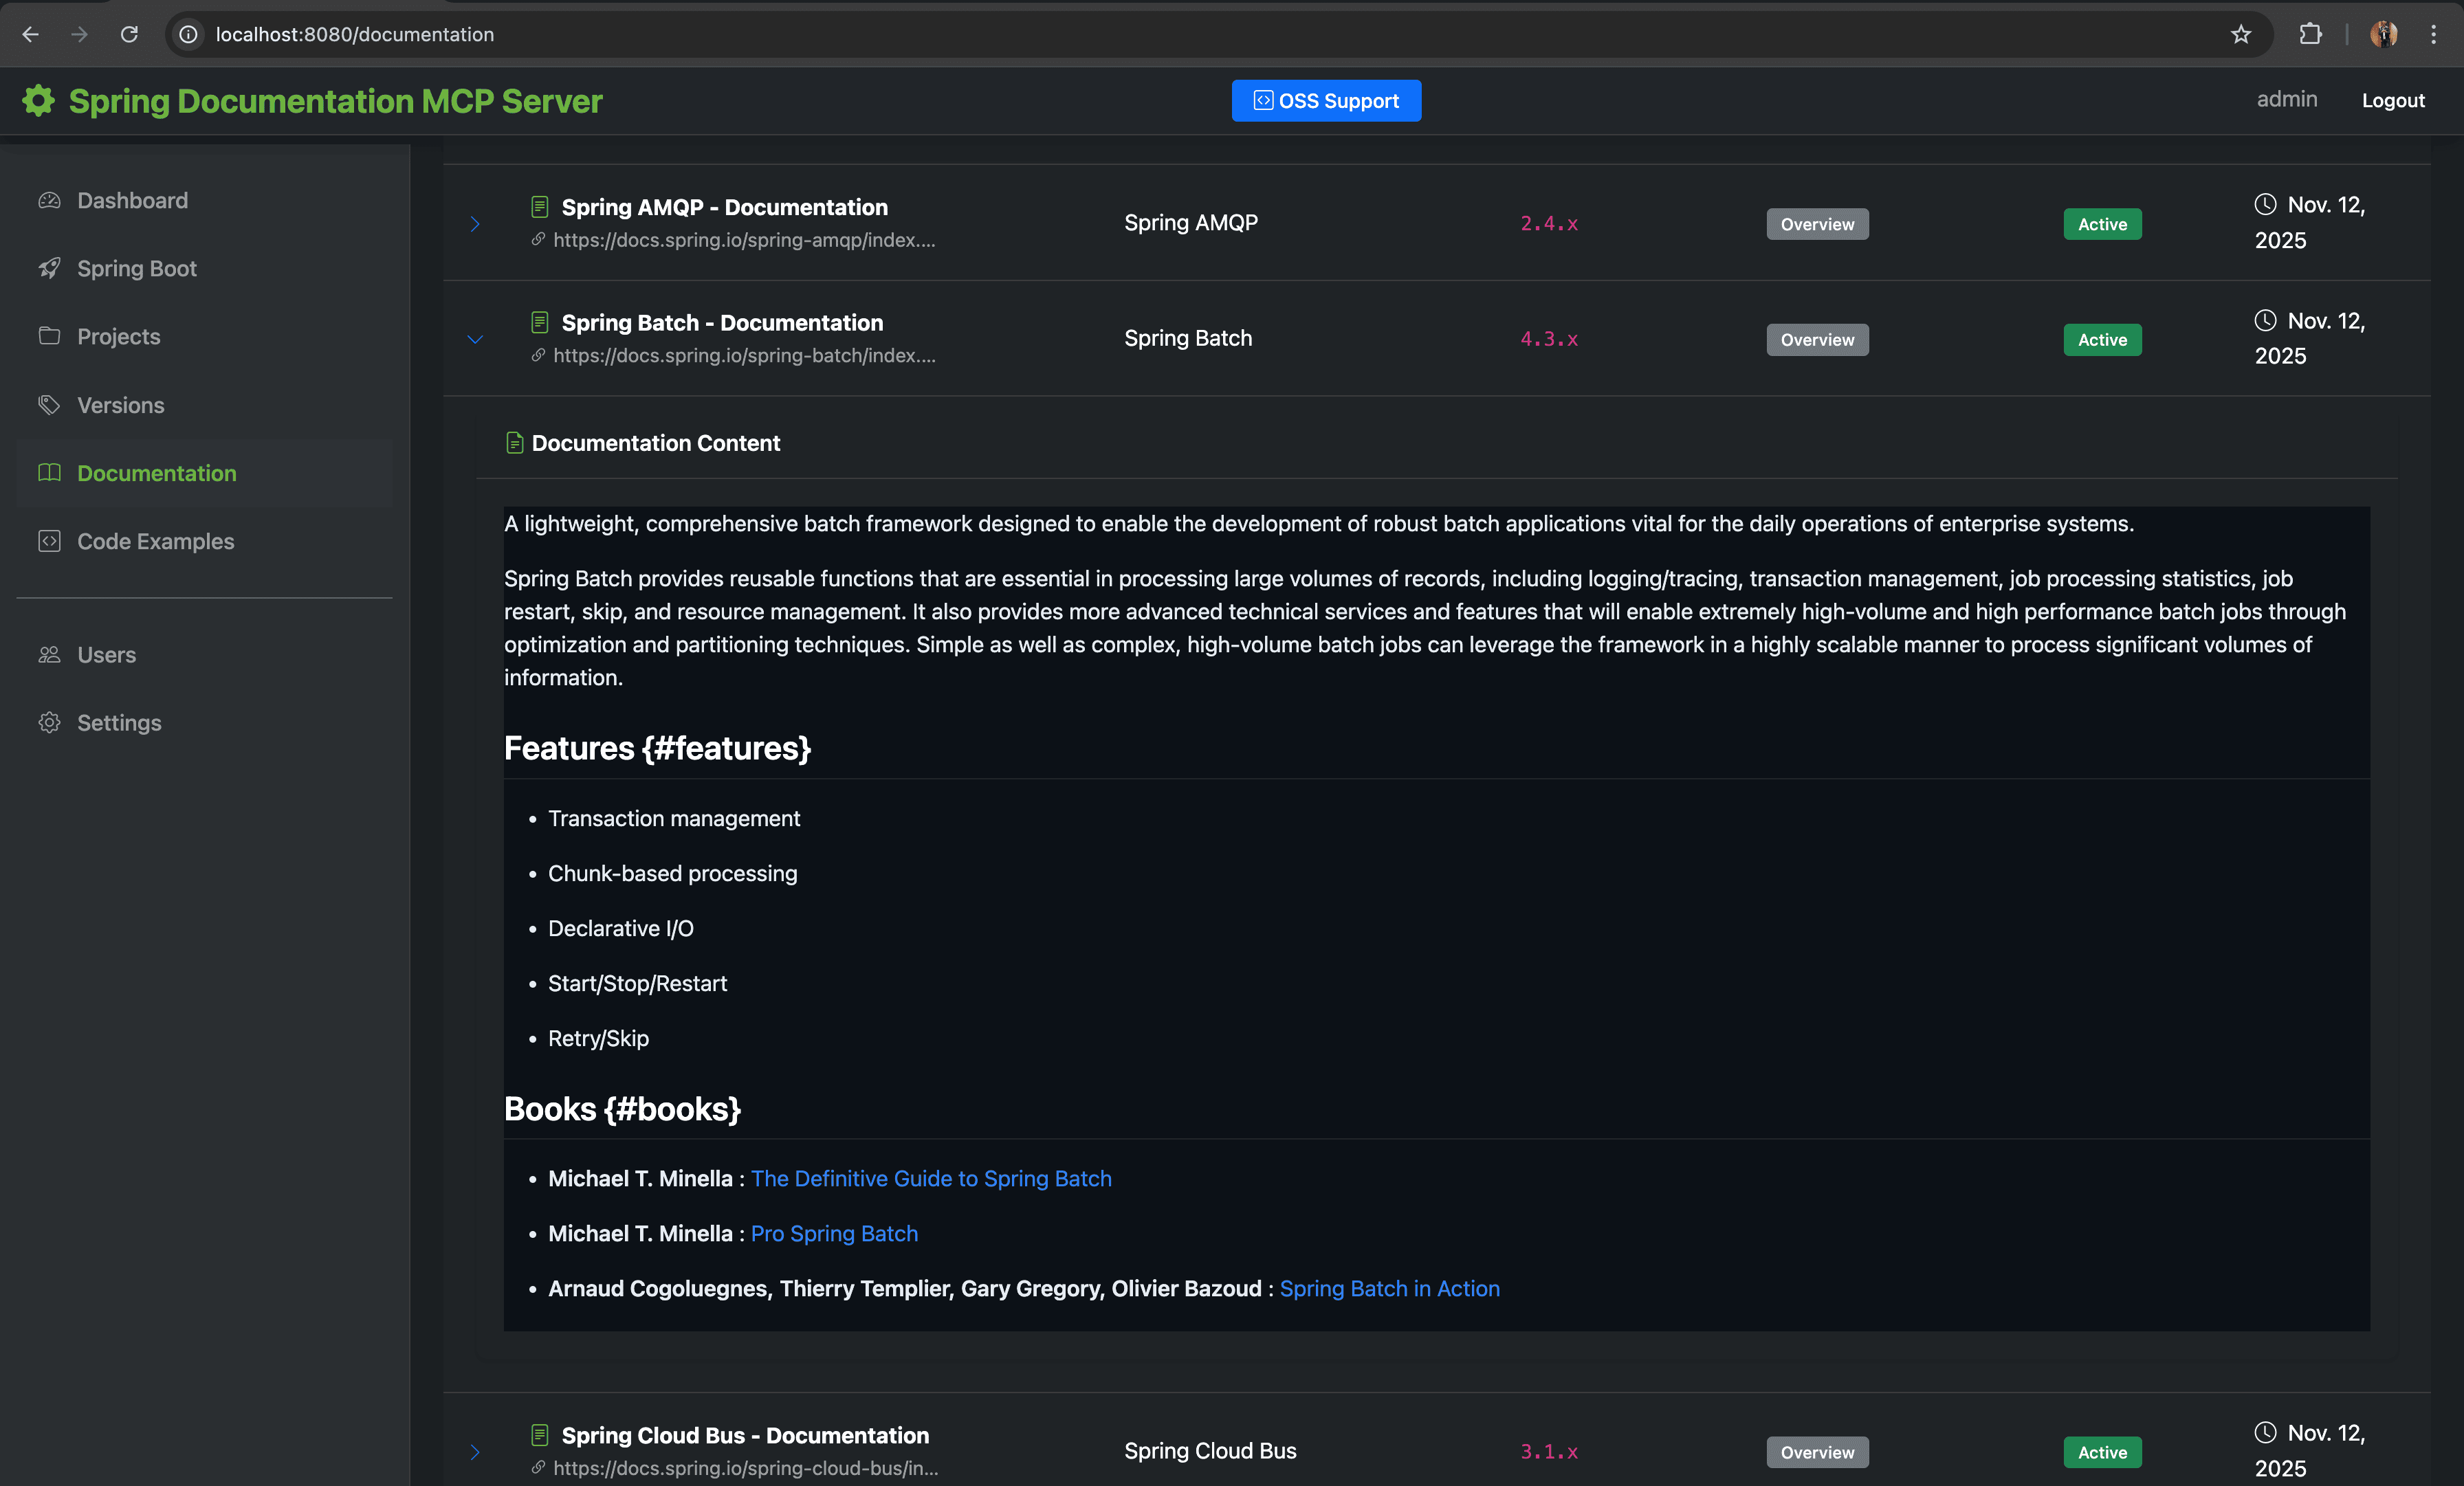Image resolution: width=2464 pixels, height=1486 pixels.
Task: Click the Versions tag icon in sidebar
Action: pos(49,405)
